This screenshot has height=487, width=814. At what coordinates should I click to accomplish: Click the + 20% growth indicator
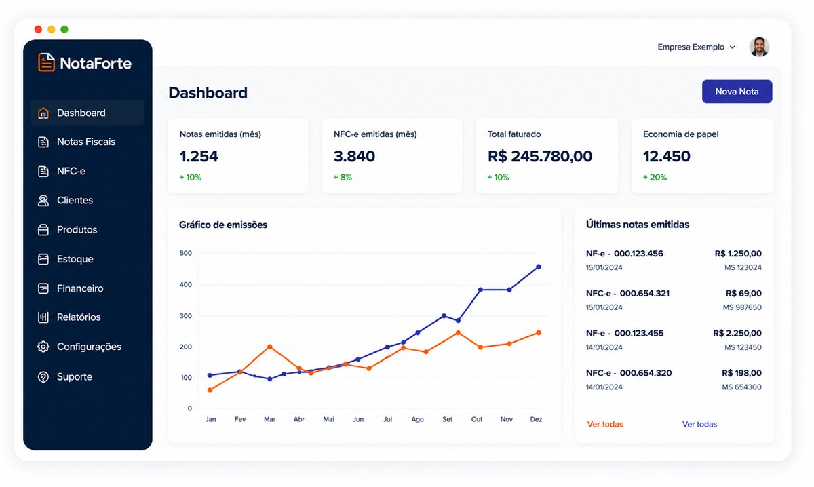pyautogui.click(x=655, y=178)
